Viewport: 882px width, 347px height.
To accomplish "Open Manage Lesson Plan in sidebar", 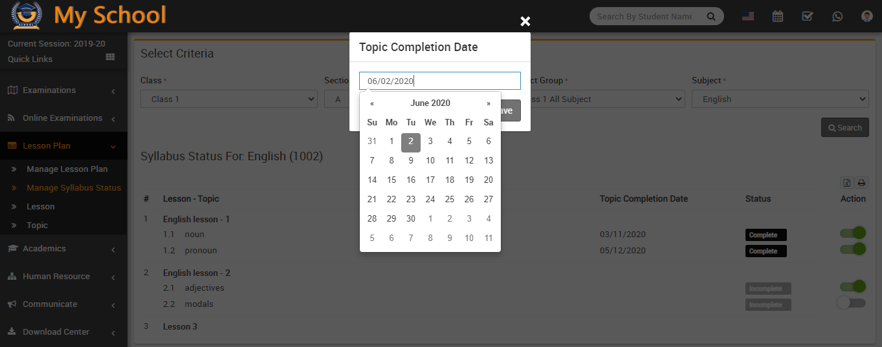I will pos(67,169).
